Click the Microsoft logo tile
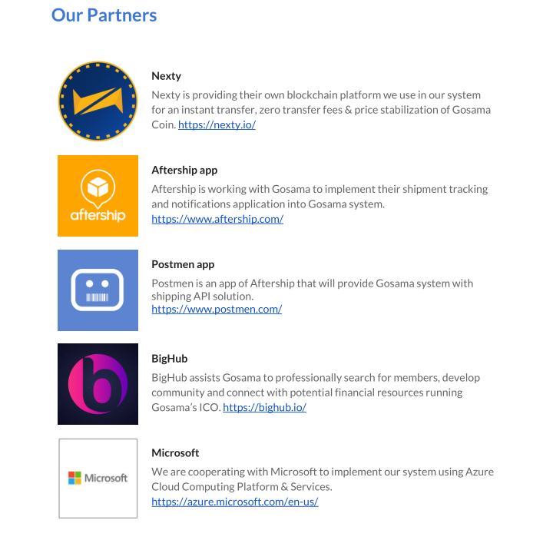Screen dimensions: 553x540 98,479
